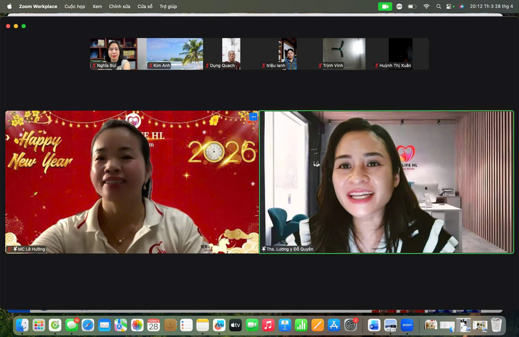Open System Settings from the Dock
The width and height of the screenshot is (519, 337).
coord(351,325)
